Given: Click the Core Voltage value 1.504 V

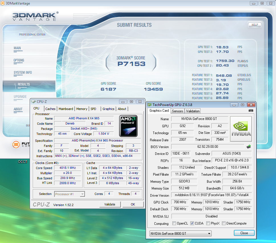Looking at the screenshot, I should pos(104,134).
